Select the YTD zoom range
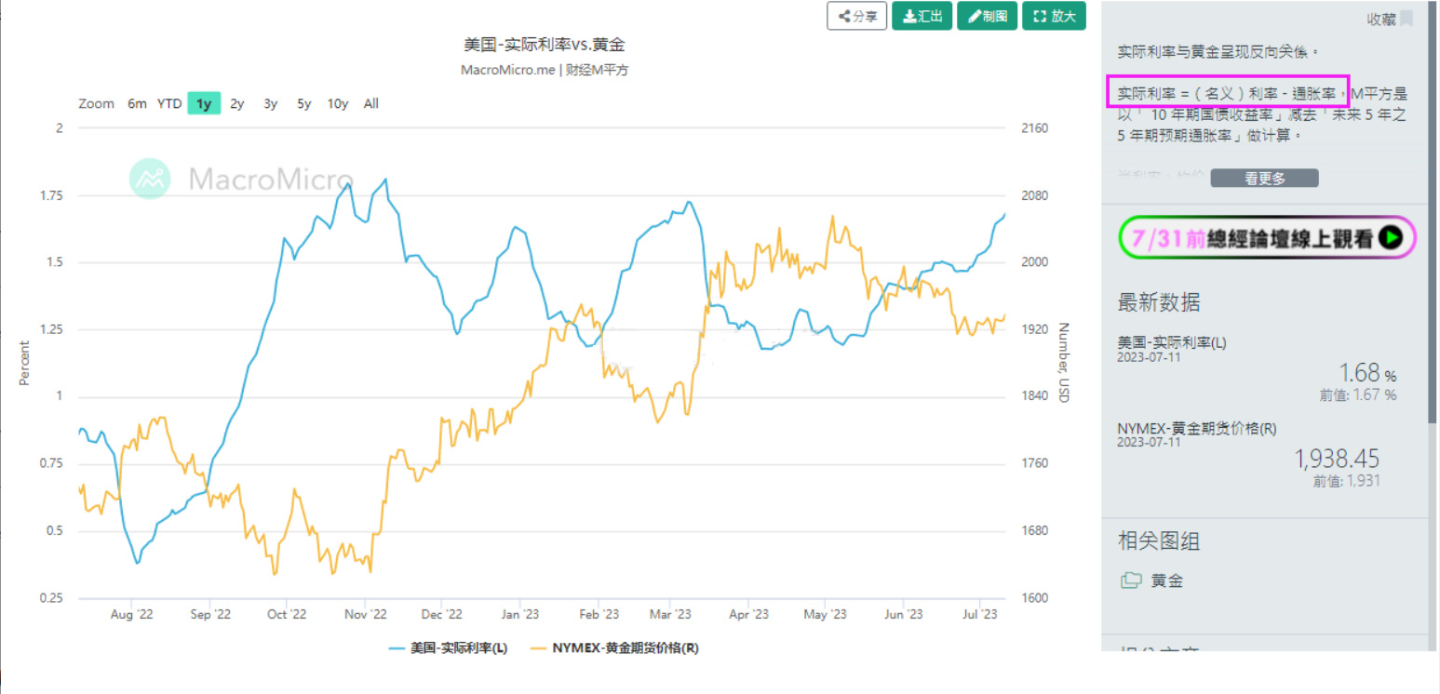Screen dimensions: 1440x694 [169, 103]
